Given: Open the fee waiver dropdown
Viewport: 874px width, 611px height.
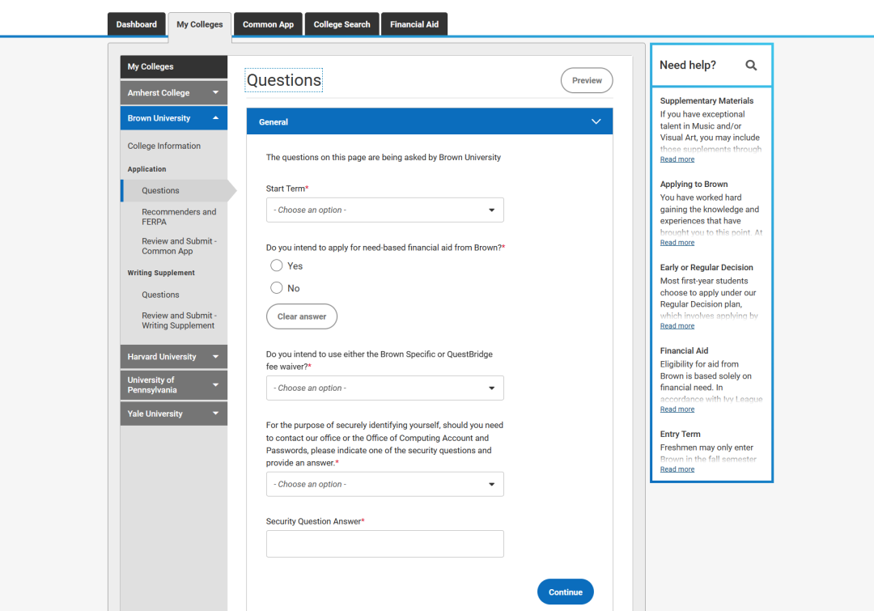Looking at the screenshot, I should [x=384, y=388].
